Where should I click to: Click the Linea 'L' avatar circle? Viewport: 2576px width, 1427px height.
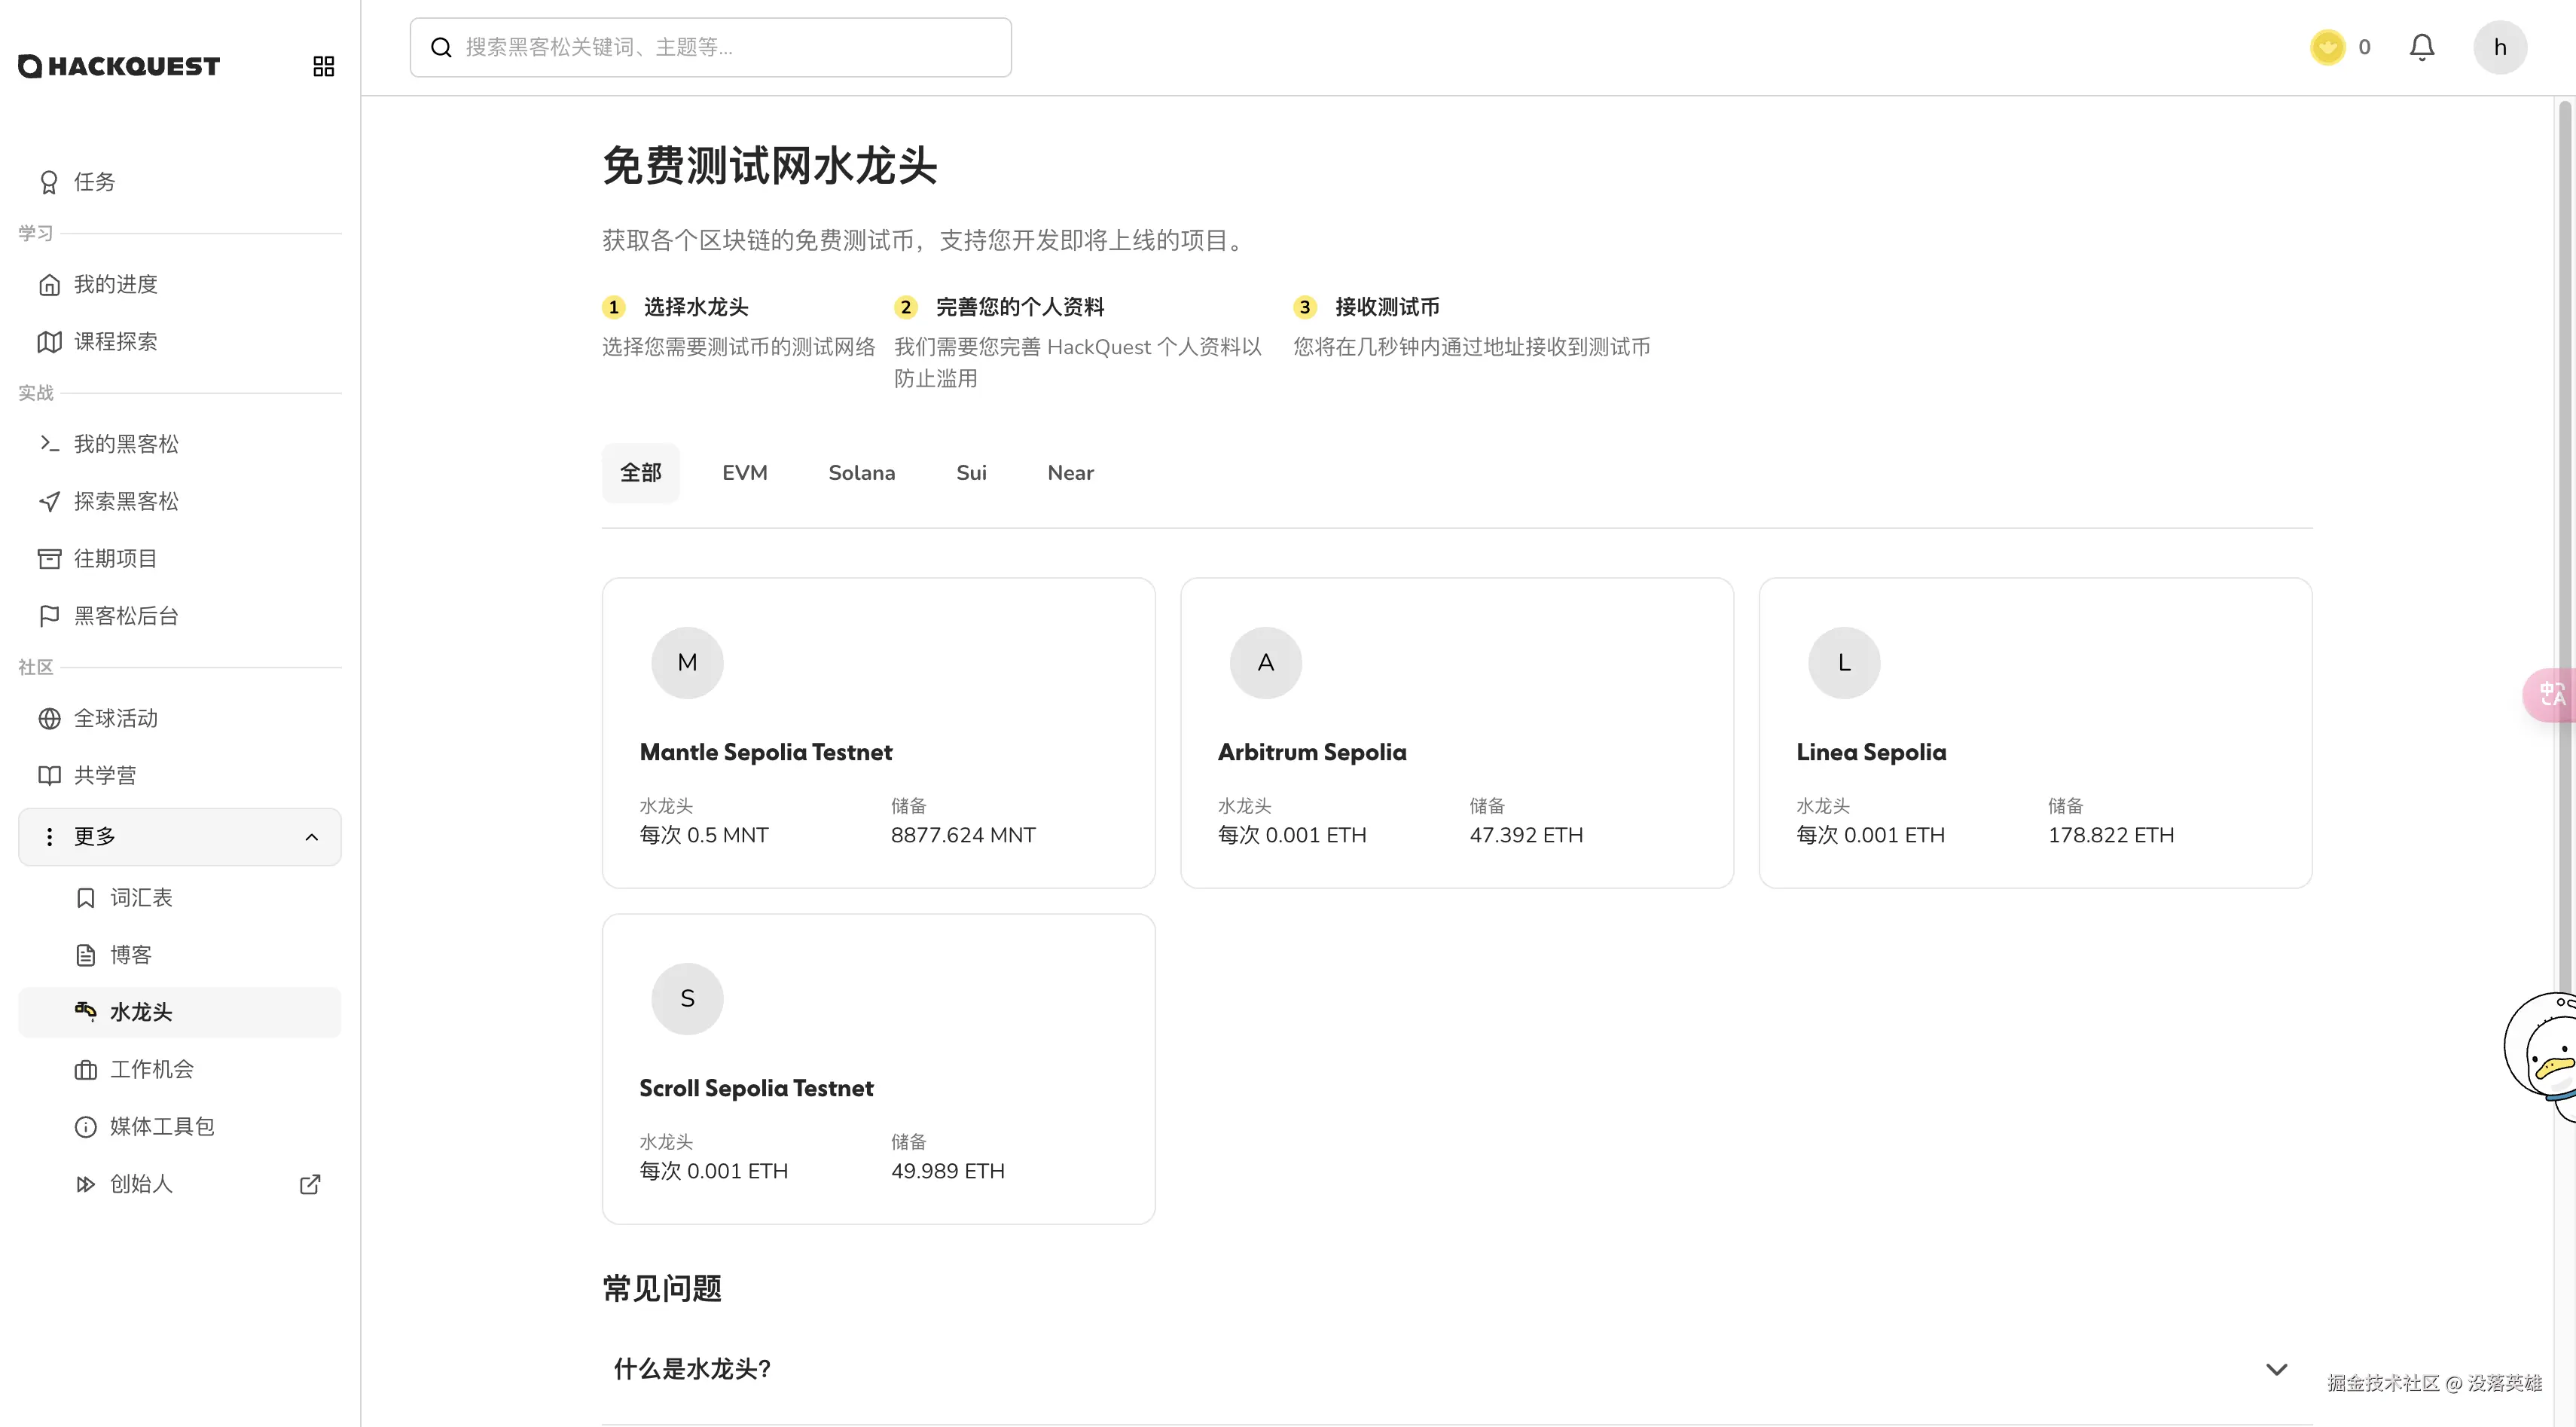[1845, 663]
